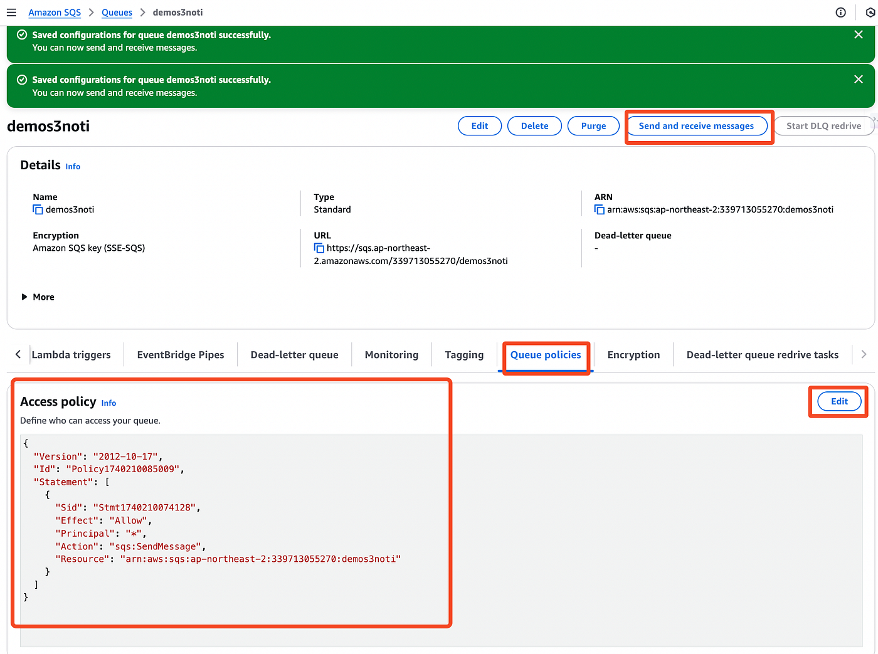
Task: Click the "Resource" ARN line in policy
Action: [228, 559]
